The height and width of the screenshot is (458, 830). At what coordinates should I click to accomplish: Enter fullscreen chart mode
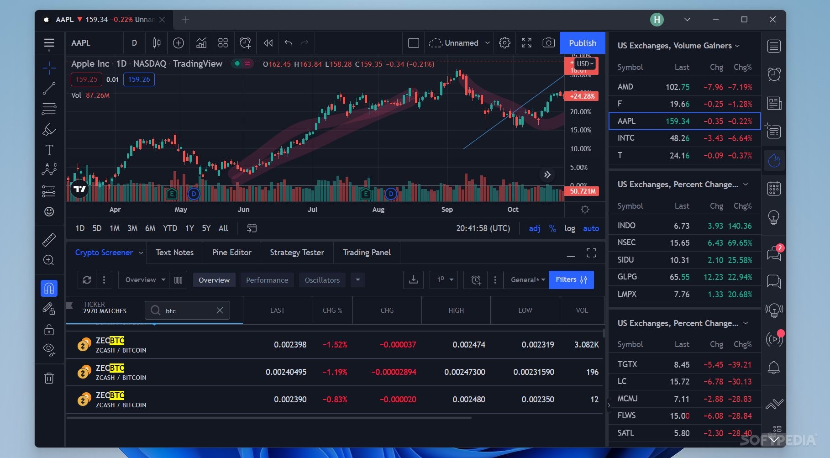526,43
